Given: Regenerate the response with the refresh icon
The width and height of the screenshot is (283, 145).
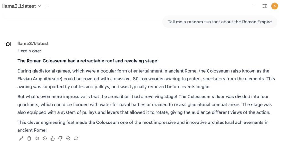Looking at the screenshot, I should [76, 138].
